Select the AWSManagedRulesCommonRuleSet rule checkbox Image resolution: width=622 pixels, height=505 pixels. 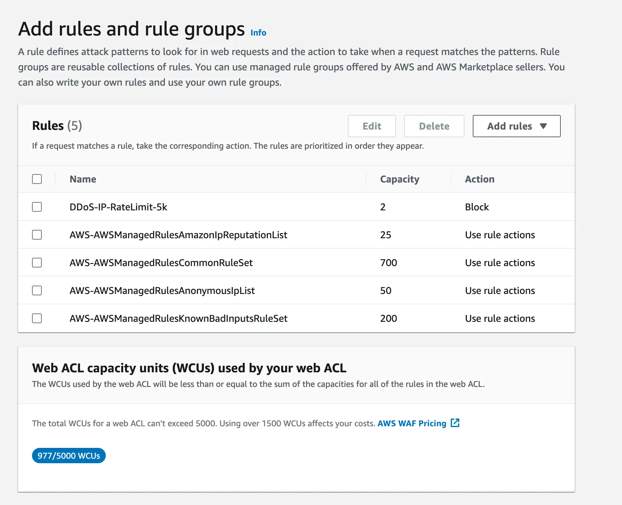pos(37,263)
